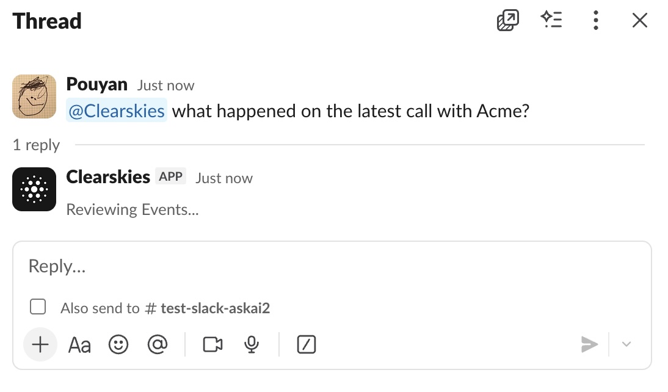The image size is (668, 392).
Task: Open the emoji picker
Action: coord(118,345)
